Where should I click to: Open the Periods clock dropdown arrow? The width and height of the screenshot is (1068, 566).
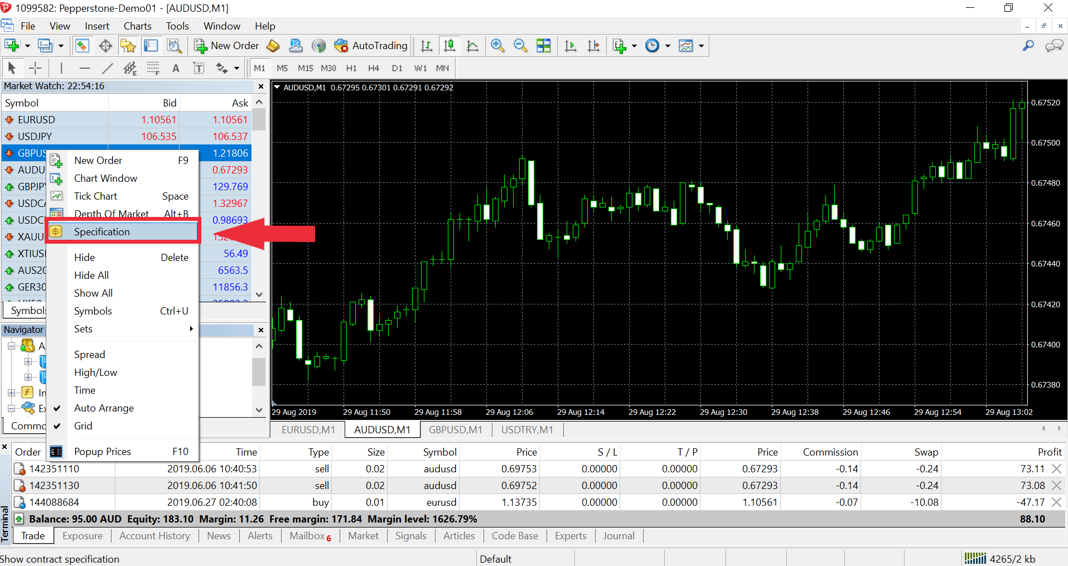[668, 46]
